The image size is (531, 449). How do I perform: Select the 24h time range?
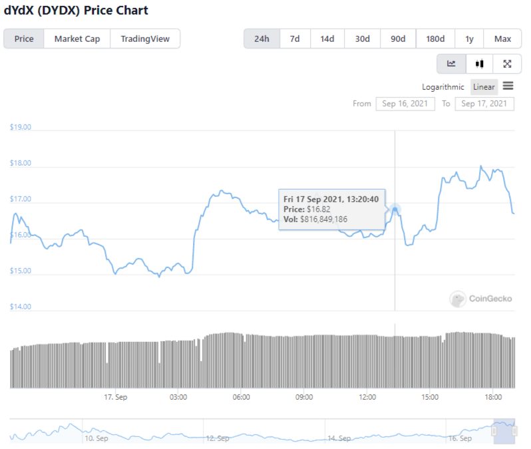pos(262,39)
